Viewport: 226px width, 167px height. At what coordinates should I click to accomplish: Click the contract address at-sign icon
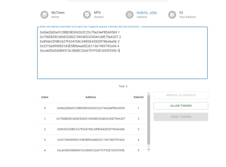[x=130, y=15]
